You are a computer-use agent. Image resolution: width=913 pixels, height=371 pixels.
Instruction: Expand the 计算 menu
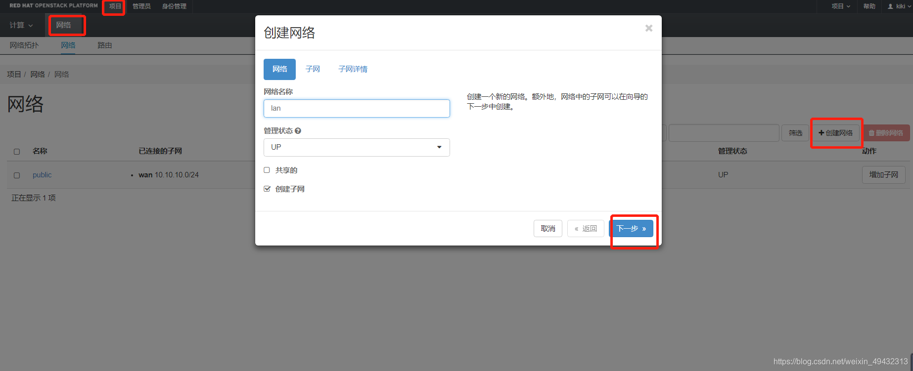pos(21,25)
